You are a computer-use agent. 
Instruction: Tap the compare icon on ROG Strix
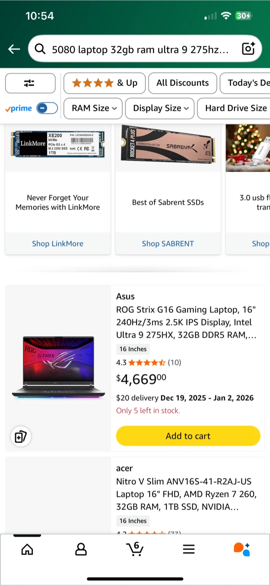[20, 437]
